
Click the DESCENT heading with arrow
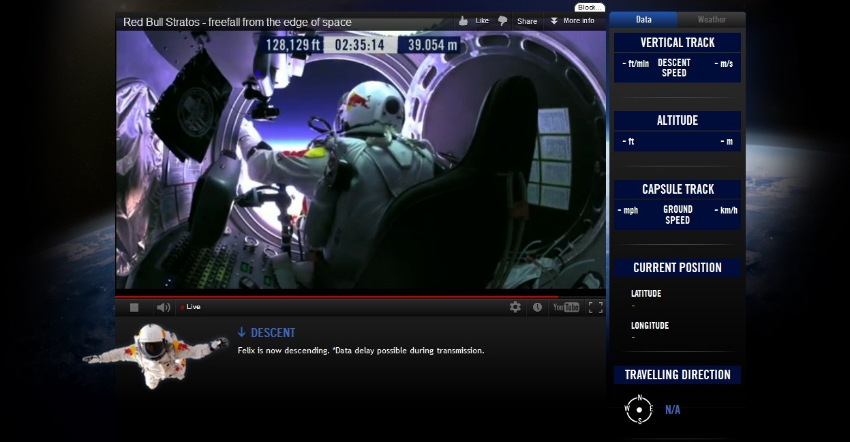[x=266, y=333]
